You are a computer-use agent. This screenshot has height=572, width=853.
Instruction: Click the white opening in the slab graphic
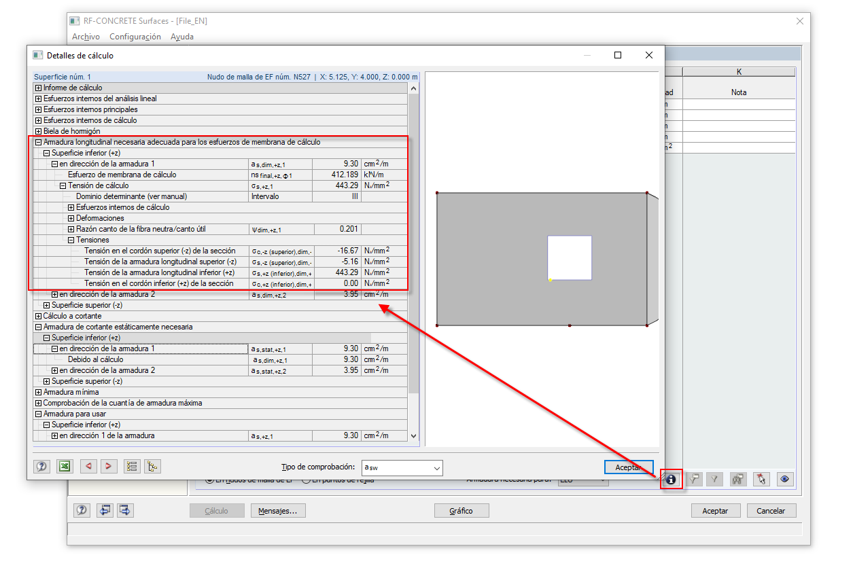click(570, 257)
